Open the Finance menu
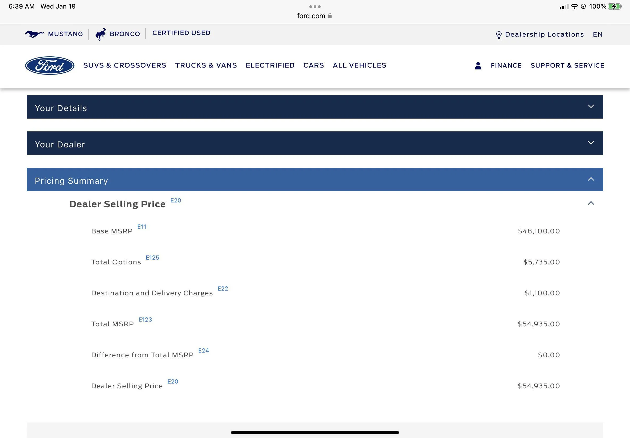Image resolution: width=630 pixels, height=438 pixels. pos(506,66)
